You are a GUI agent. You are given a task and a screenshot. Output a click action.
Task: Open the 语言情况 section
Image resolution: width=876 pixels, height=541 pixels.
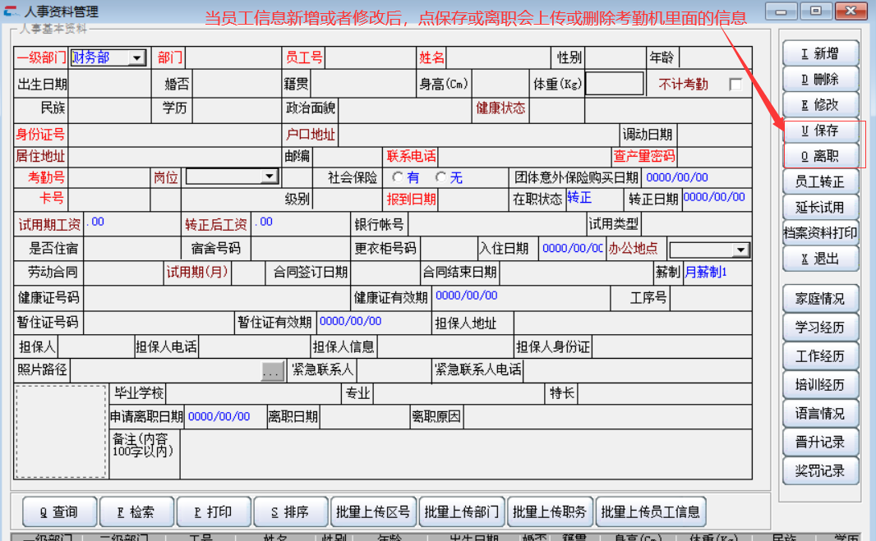(820, 414)
